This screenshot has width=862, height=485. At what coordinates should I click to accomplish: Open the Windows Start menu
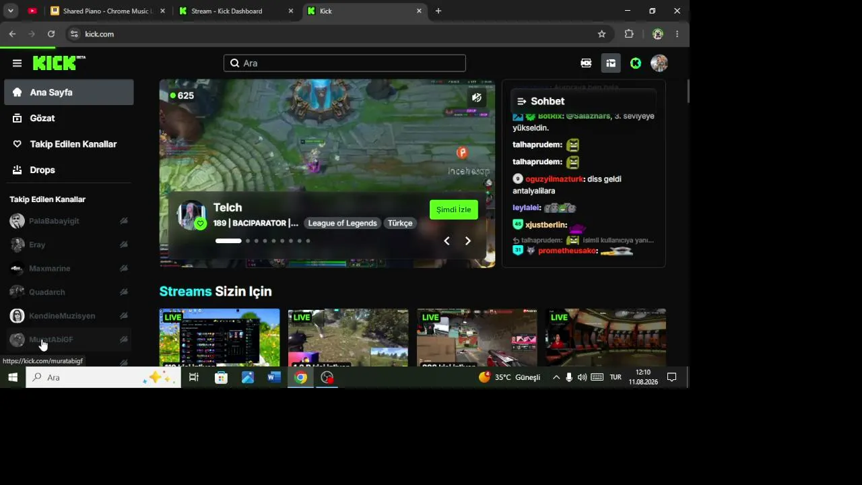[x=12, y=377]
